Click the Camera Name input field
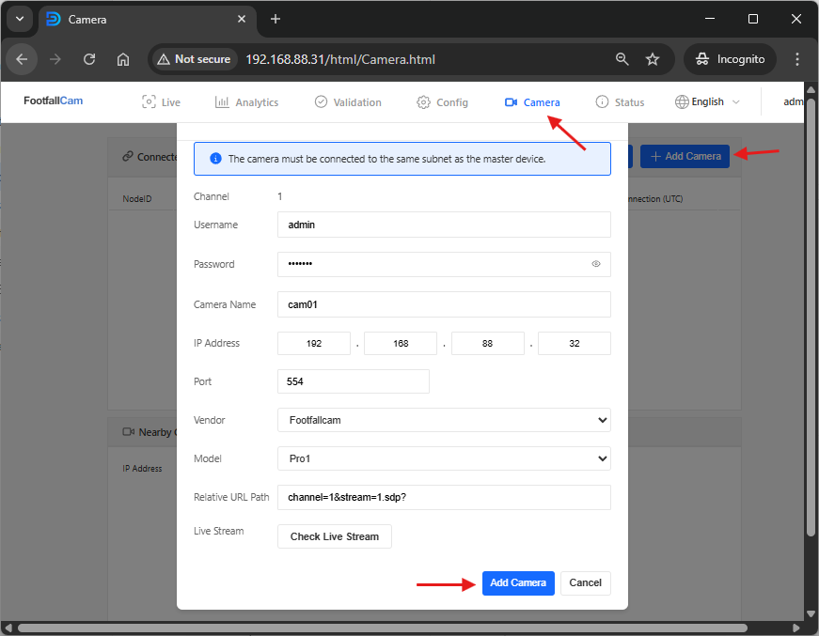Image resolution: width=819 pixels, height=636 pixels. 444,304
